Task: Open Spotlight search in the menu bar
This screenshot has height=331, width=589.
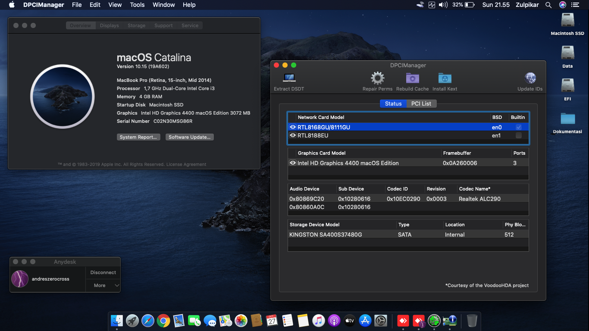Action: pos(548,5)
